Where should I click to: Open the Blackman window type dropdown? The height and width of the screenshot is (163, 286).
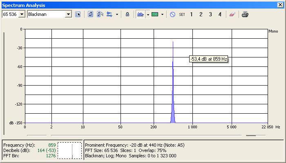click(68, 14)
